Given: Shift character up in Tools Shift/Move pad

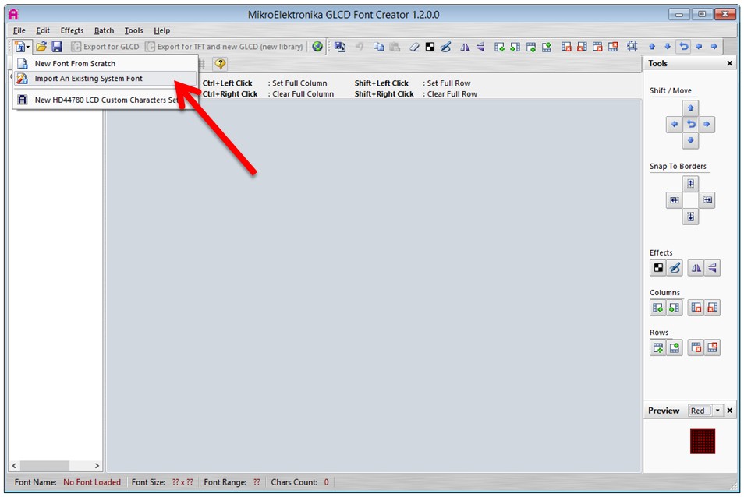Looking at the screenshot, I should 690,108.
